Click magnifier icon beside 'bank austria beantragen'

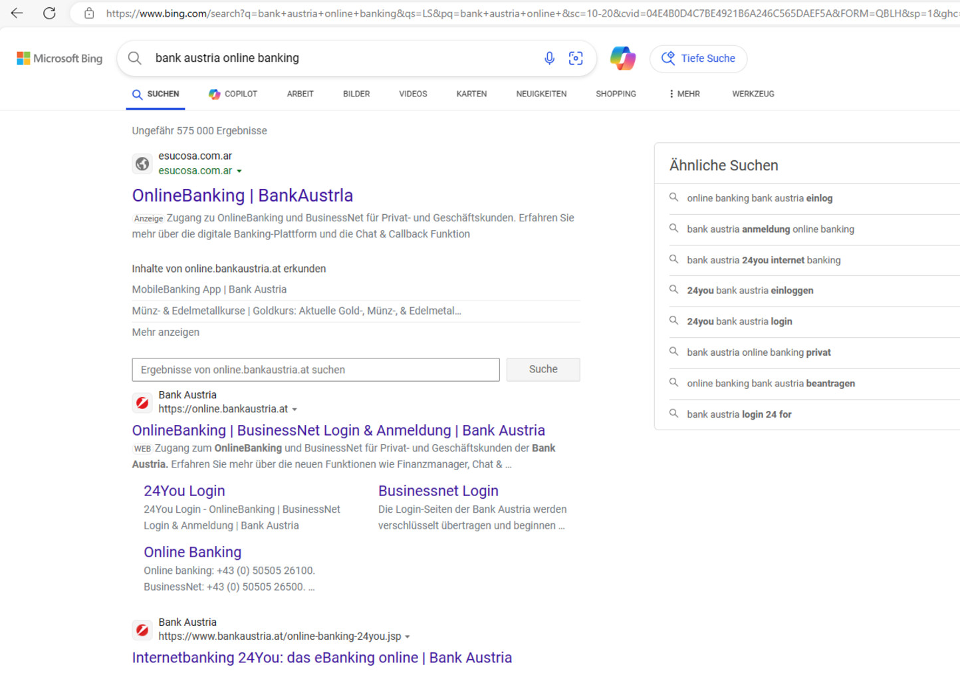pos(673,382)
